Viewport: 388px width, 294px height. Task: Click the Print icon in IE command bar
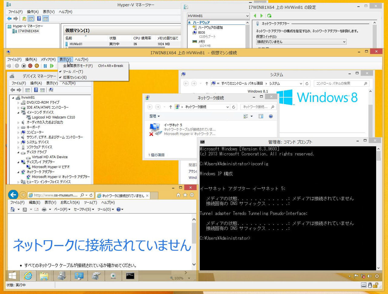click(x=44, y=210)
